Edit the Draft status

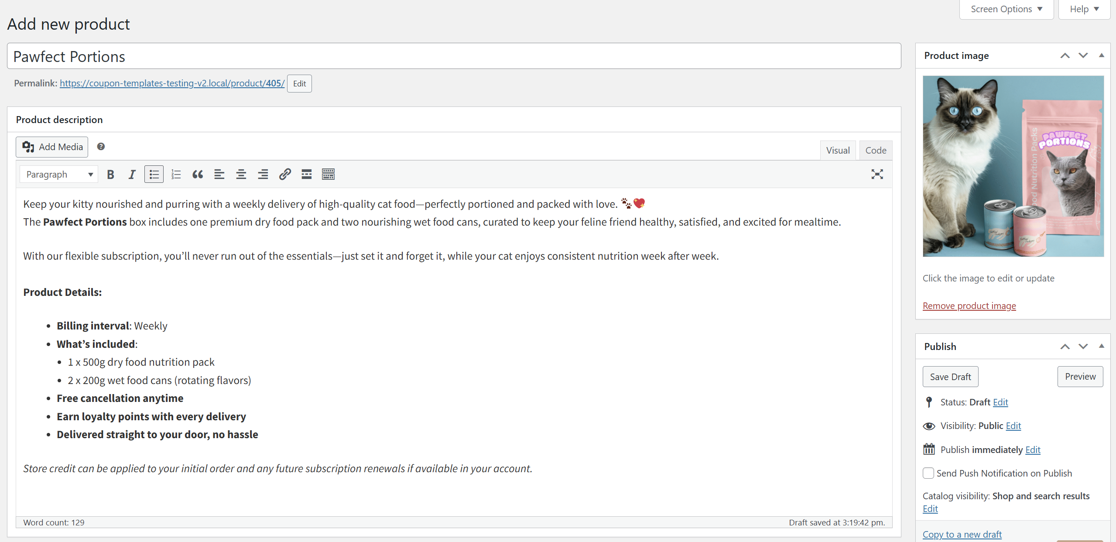tap(1000, 402)
